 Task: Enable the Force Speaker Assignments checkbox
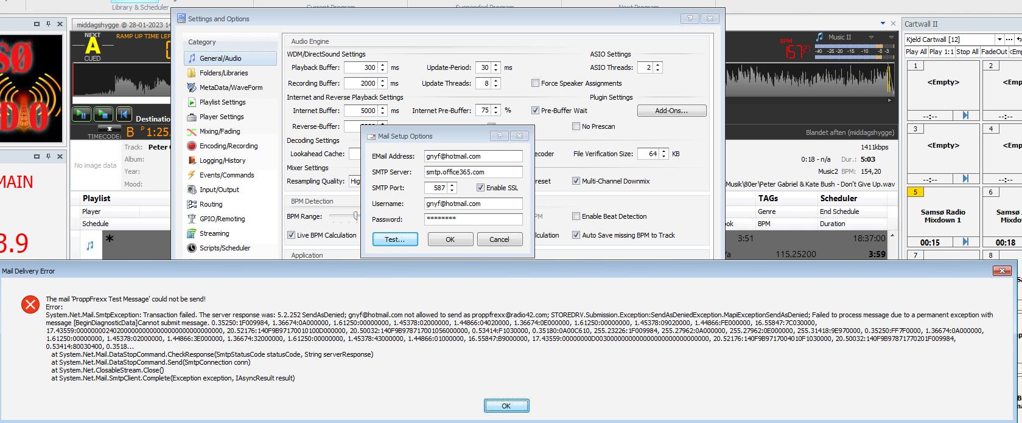coord(536,83)
